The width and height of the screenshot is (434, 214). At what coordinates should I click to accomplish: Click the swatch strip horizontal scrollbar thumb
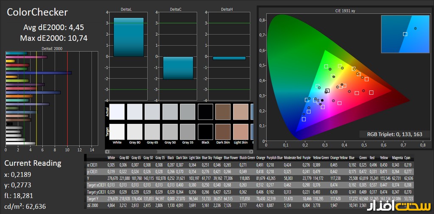(134, 151)
